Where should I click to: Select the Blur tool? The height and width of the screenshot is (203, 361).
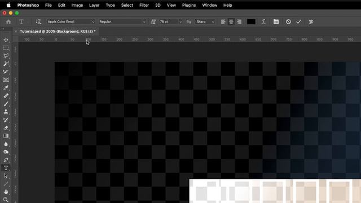tap(6, 144)
